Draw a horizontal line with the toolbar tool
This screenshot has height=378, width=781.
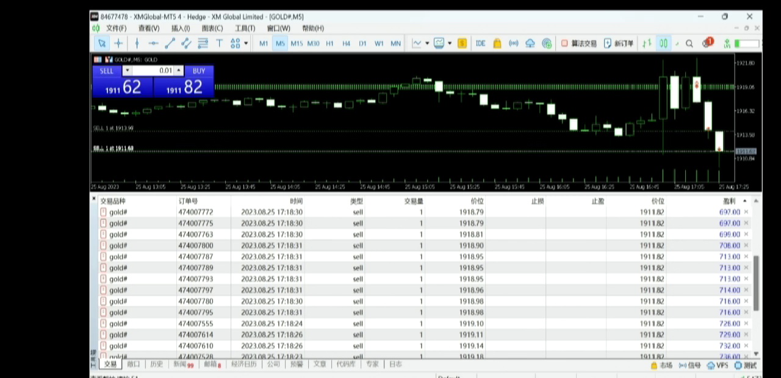153,43
